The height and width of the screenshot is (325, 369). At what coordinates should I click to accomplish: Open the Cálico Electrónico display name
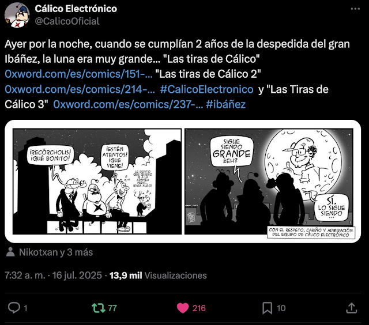point(76,9)
